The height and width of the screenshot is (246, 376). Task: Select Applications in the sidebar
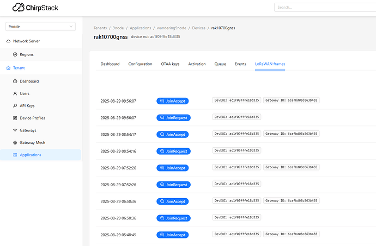(30, 155)
